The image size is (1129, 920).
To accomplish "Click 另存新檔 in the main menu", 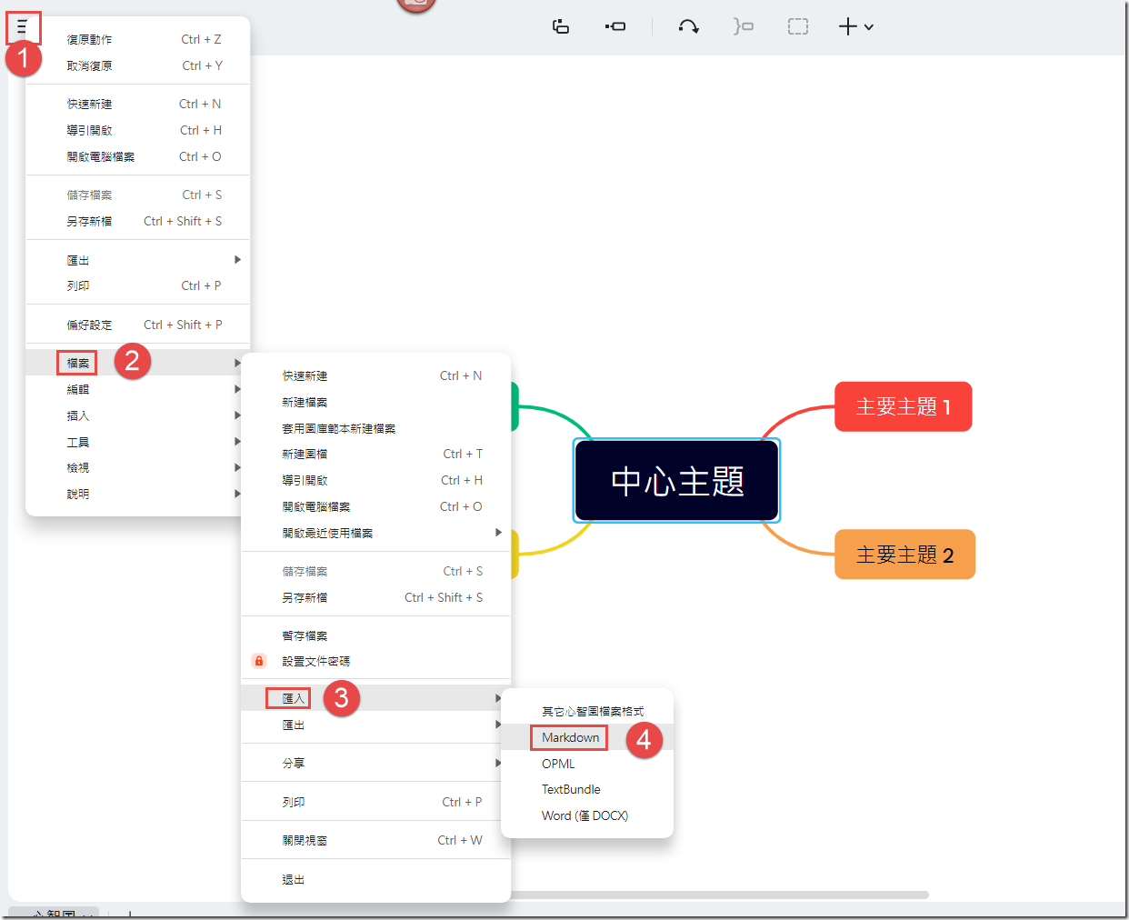I will pos(137,221).
